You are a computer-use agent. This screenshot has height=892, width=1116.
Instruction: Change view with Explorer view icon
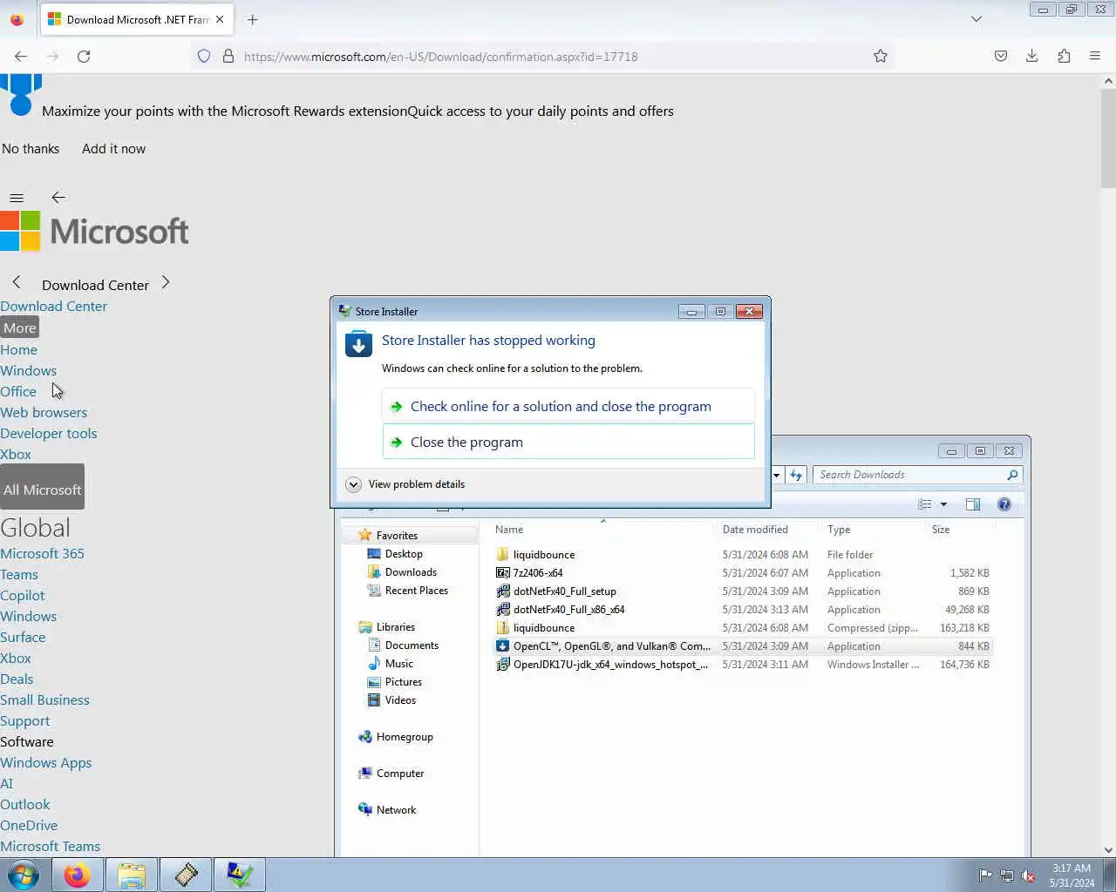[x=925, y=504]
